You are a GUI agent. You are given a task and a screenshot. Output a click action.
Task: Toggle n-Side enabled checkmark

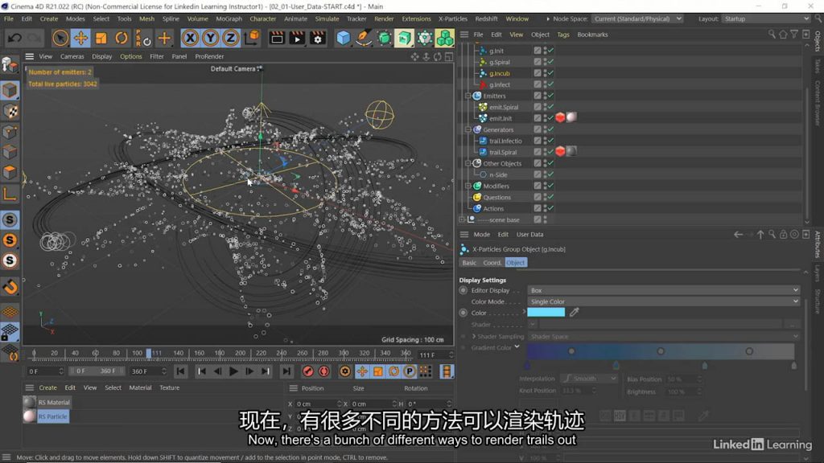(x=550, y=174)
